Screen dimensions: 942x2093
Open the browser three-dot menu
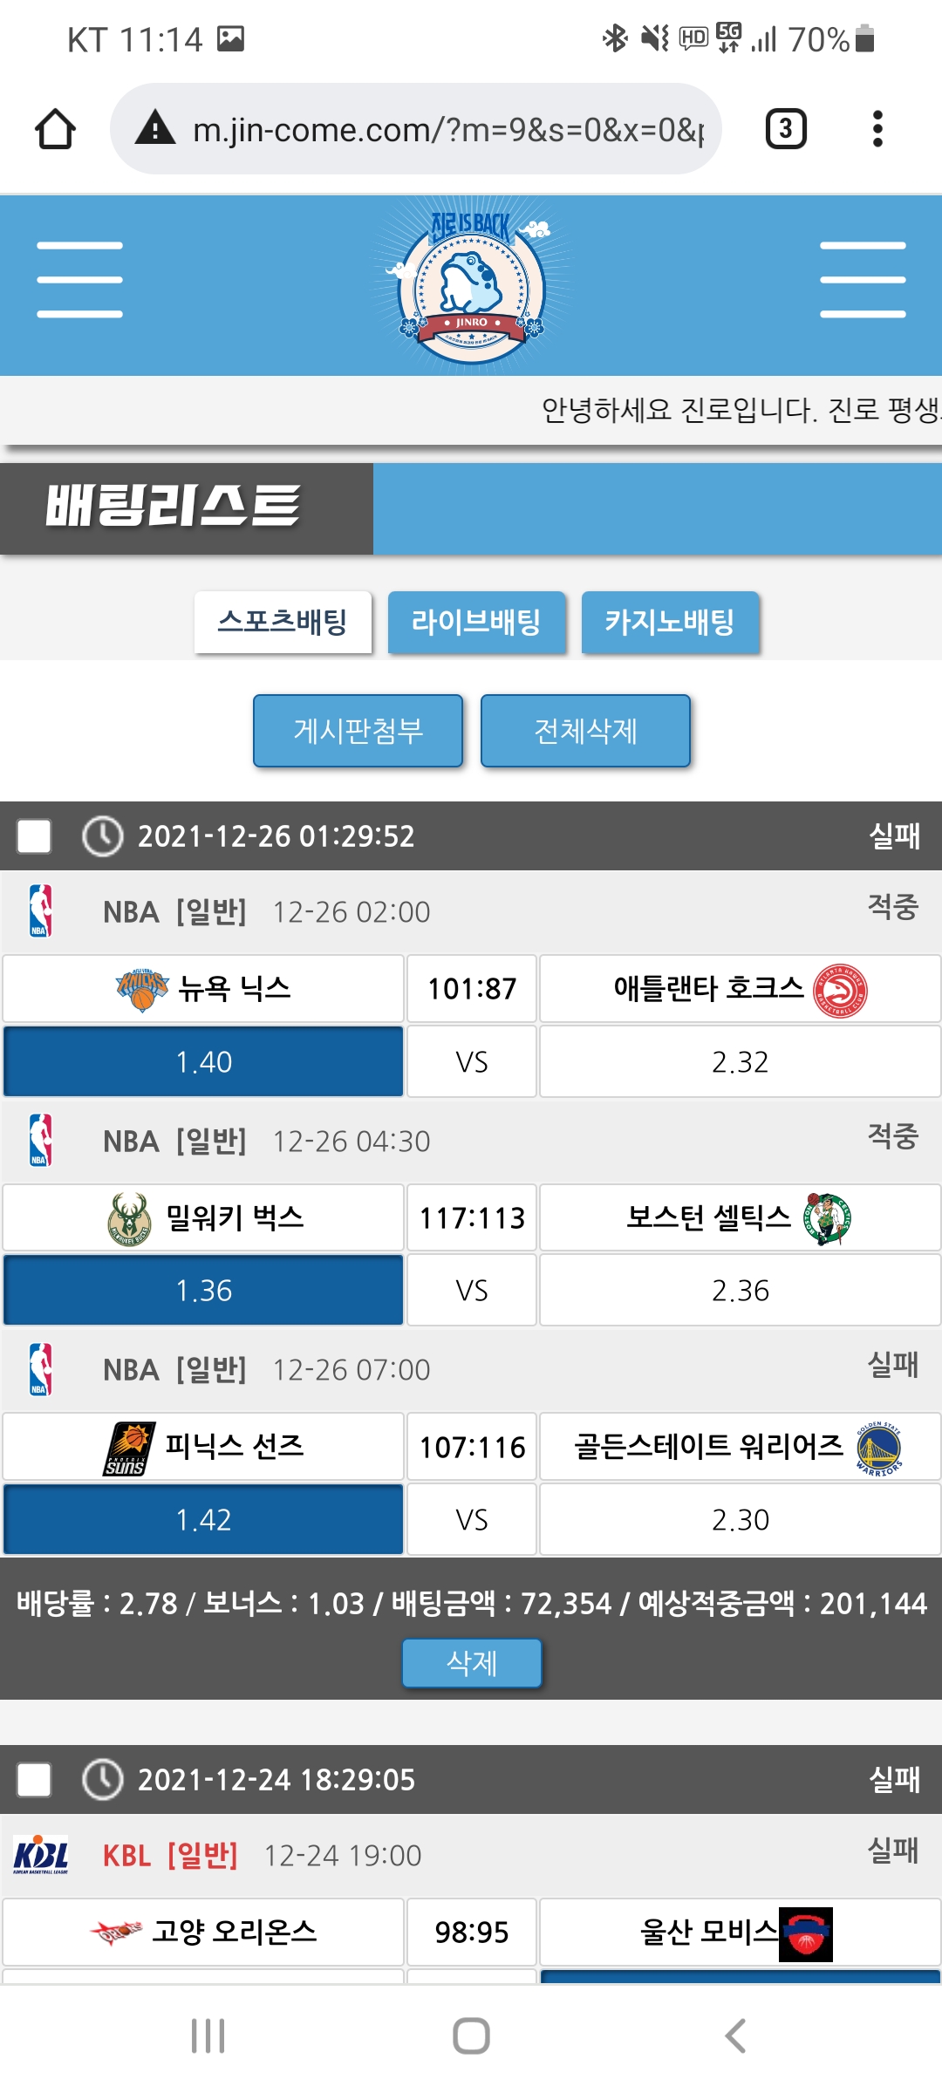pos(877,129)
